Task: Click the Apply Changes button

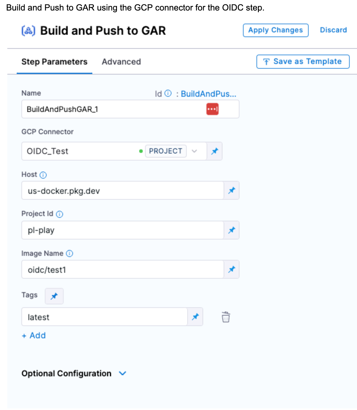Action: [275, 30]
